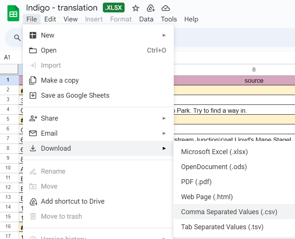Click the Google Sheets home logo
Viewport: 295px width, 239px height.
(14, 14)
